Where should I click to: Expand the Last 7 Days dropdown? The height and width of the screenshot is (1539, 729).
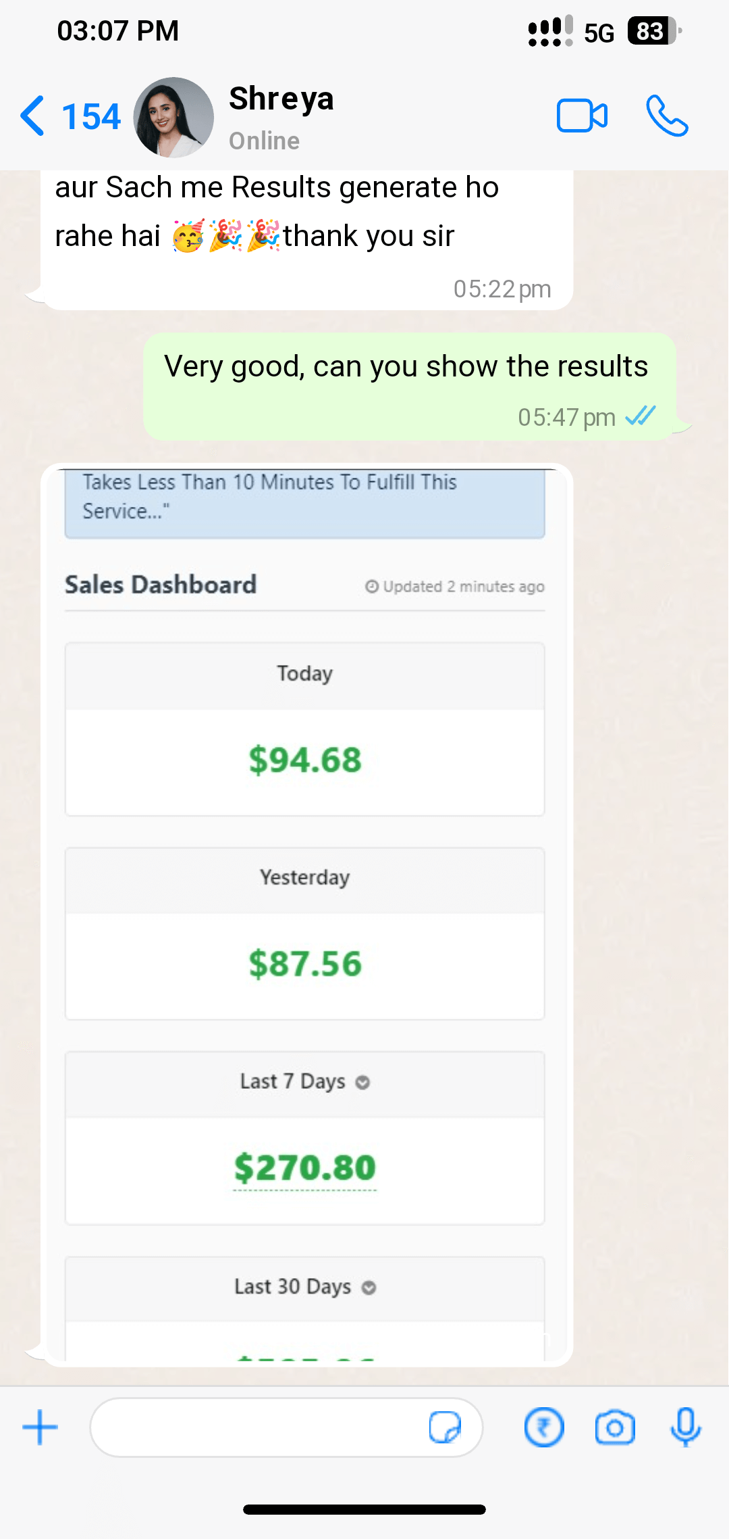(x=362, y=1083)
